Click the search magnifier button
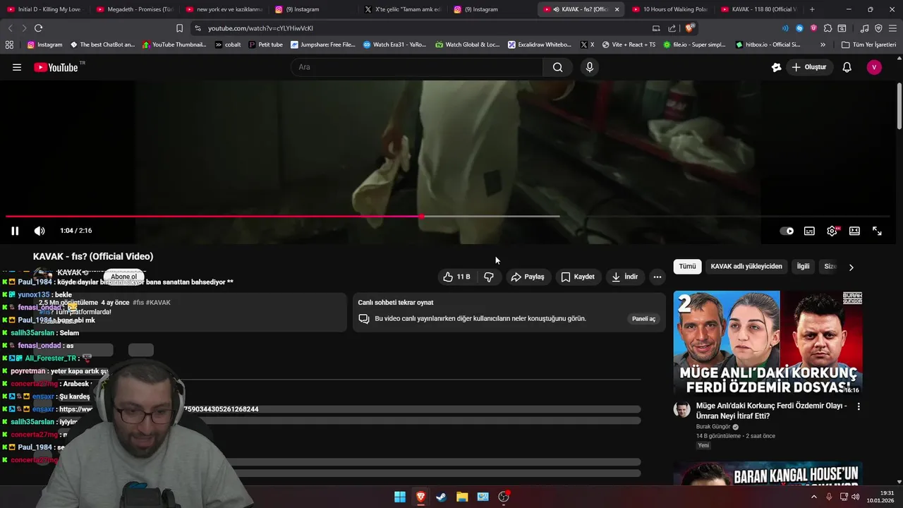 point(557,67)
